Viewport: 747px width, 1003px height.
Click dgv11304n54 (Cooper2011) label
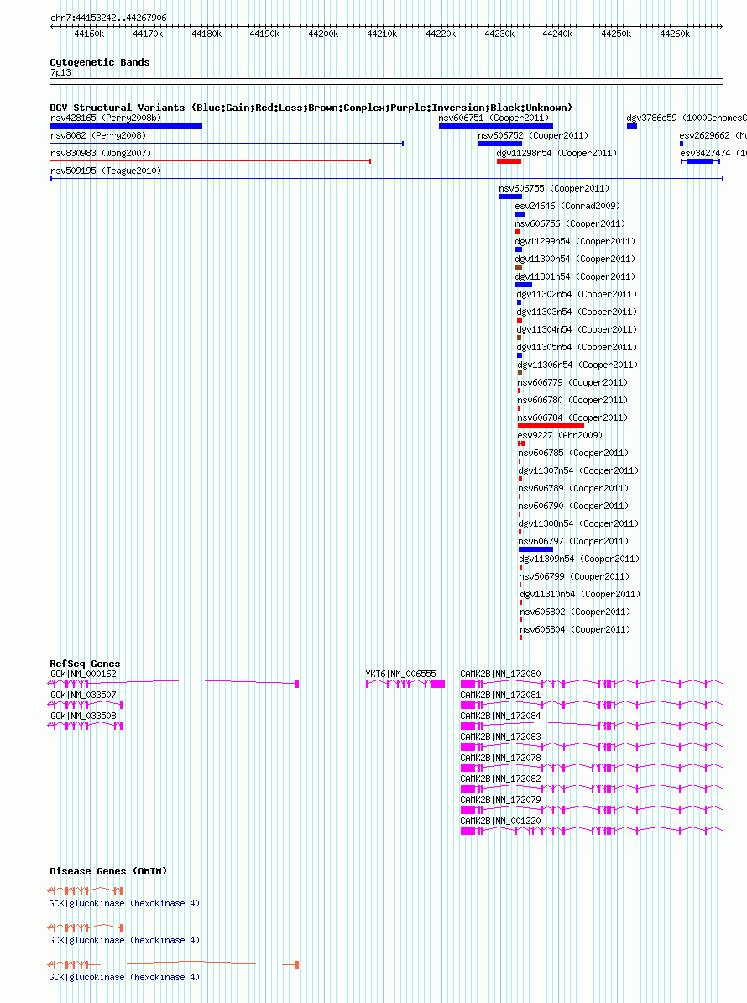[577, 330]
